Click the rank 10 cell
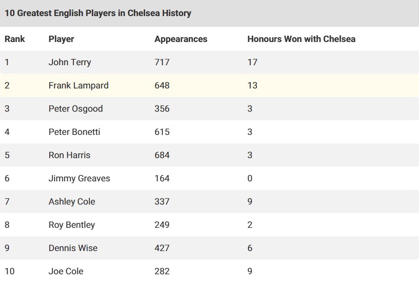Viewport: 419px width, 285px height. pyautogui.click(x=9, y=271)
